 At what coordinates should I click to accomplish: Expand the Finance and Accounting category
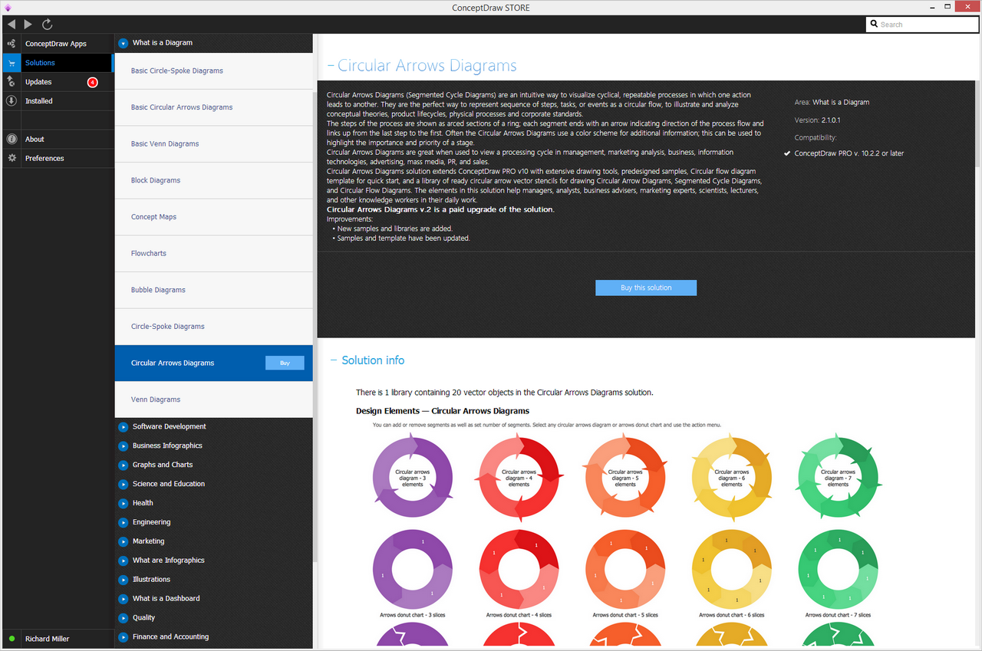tap(123, 637)
